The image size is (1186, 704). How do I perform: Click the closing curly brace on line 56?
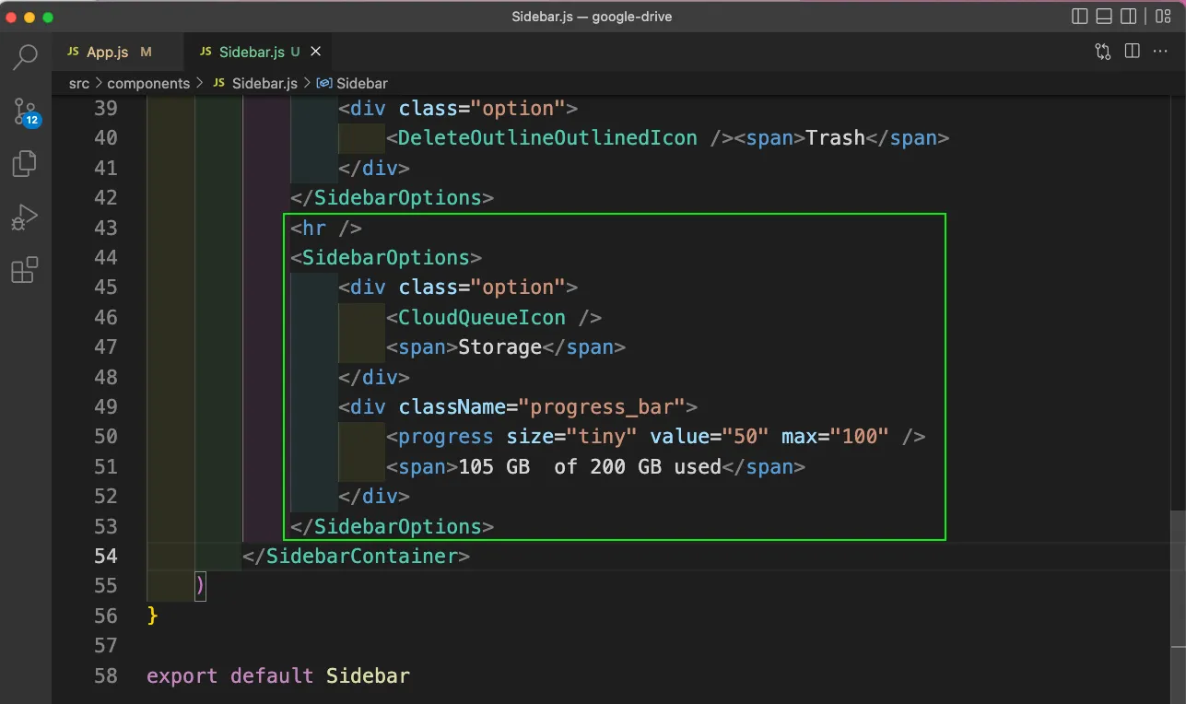[x=153, y=616]
